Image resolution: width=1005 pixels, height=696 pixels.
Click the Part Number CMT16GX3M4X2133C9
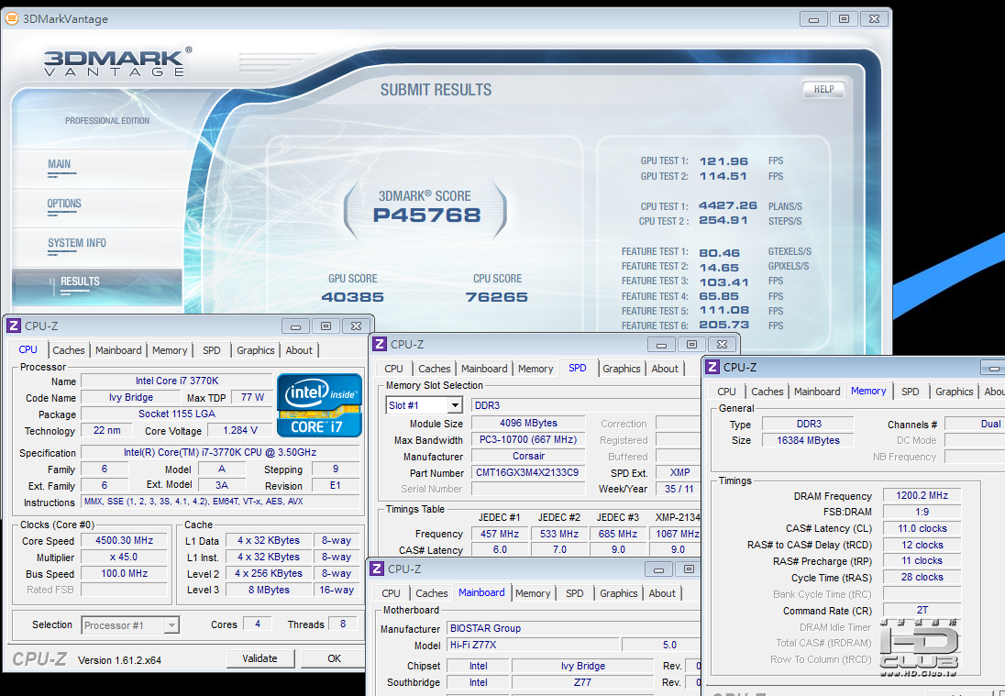[528, 473]
